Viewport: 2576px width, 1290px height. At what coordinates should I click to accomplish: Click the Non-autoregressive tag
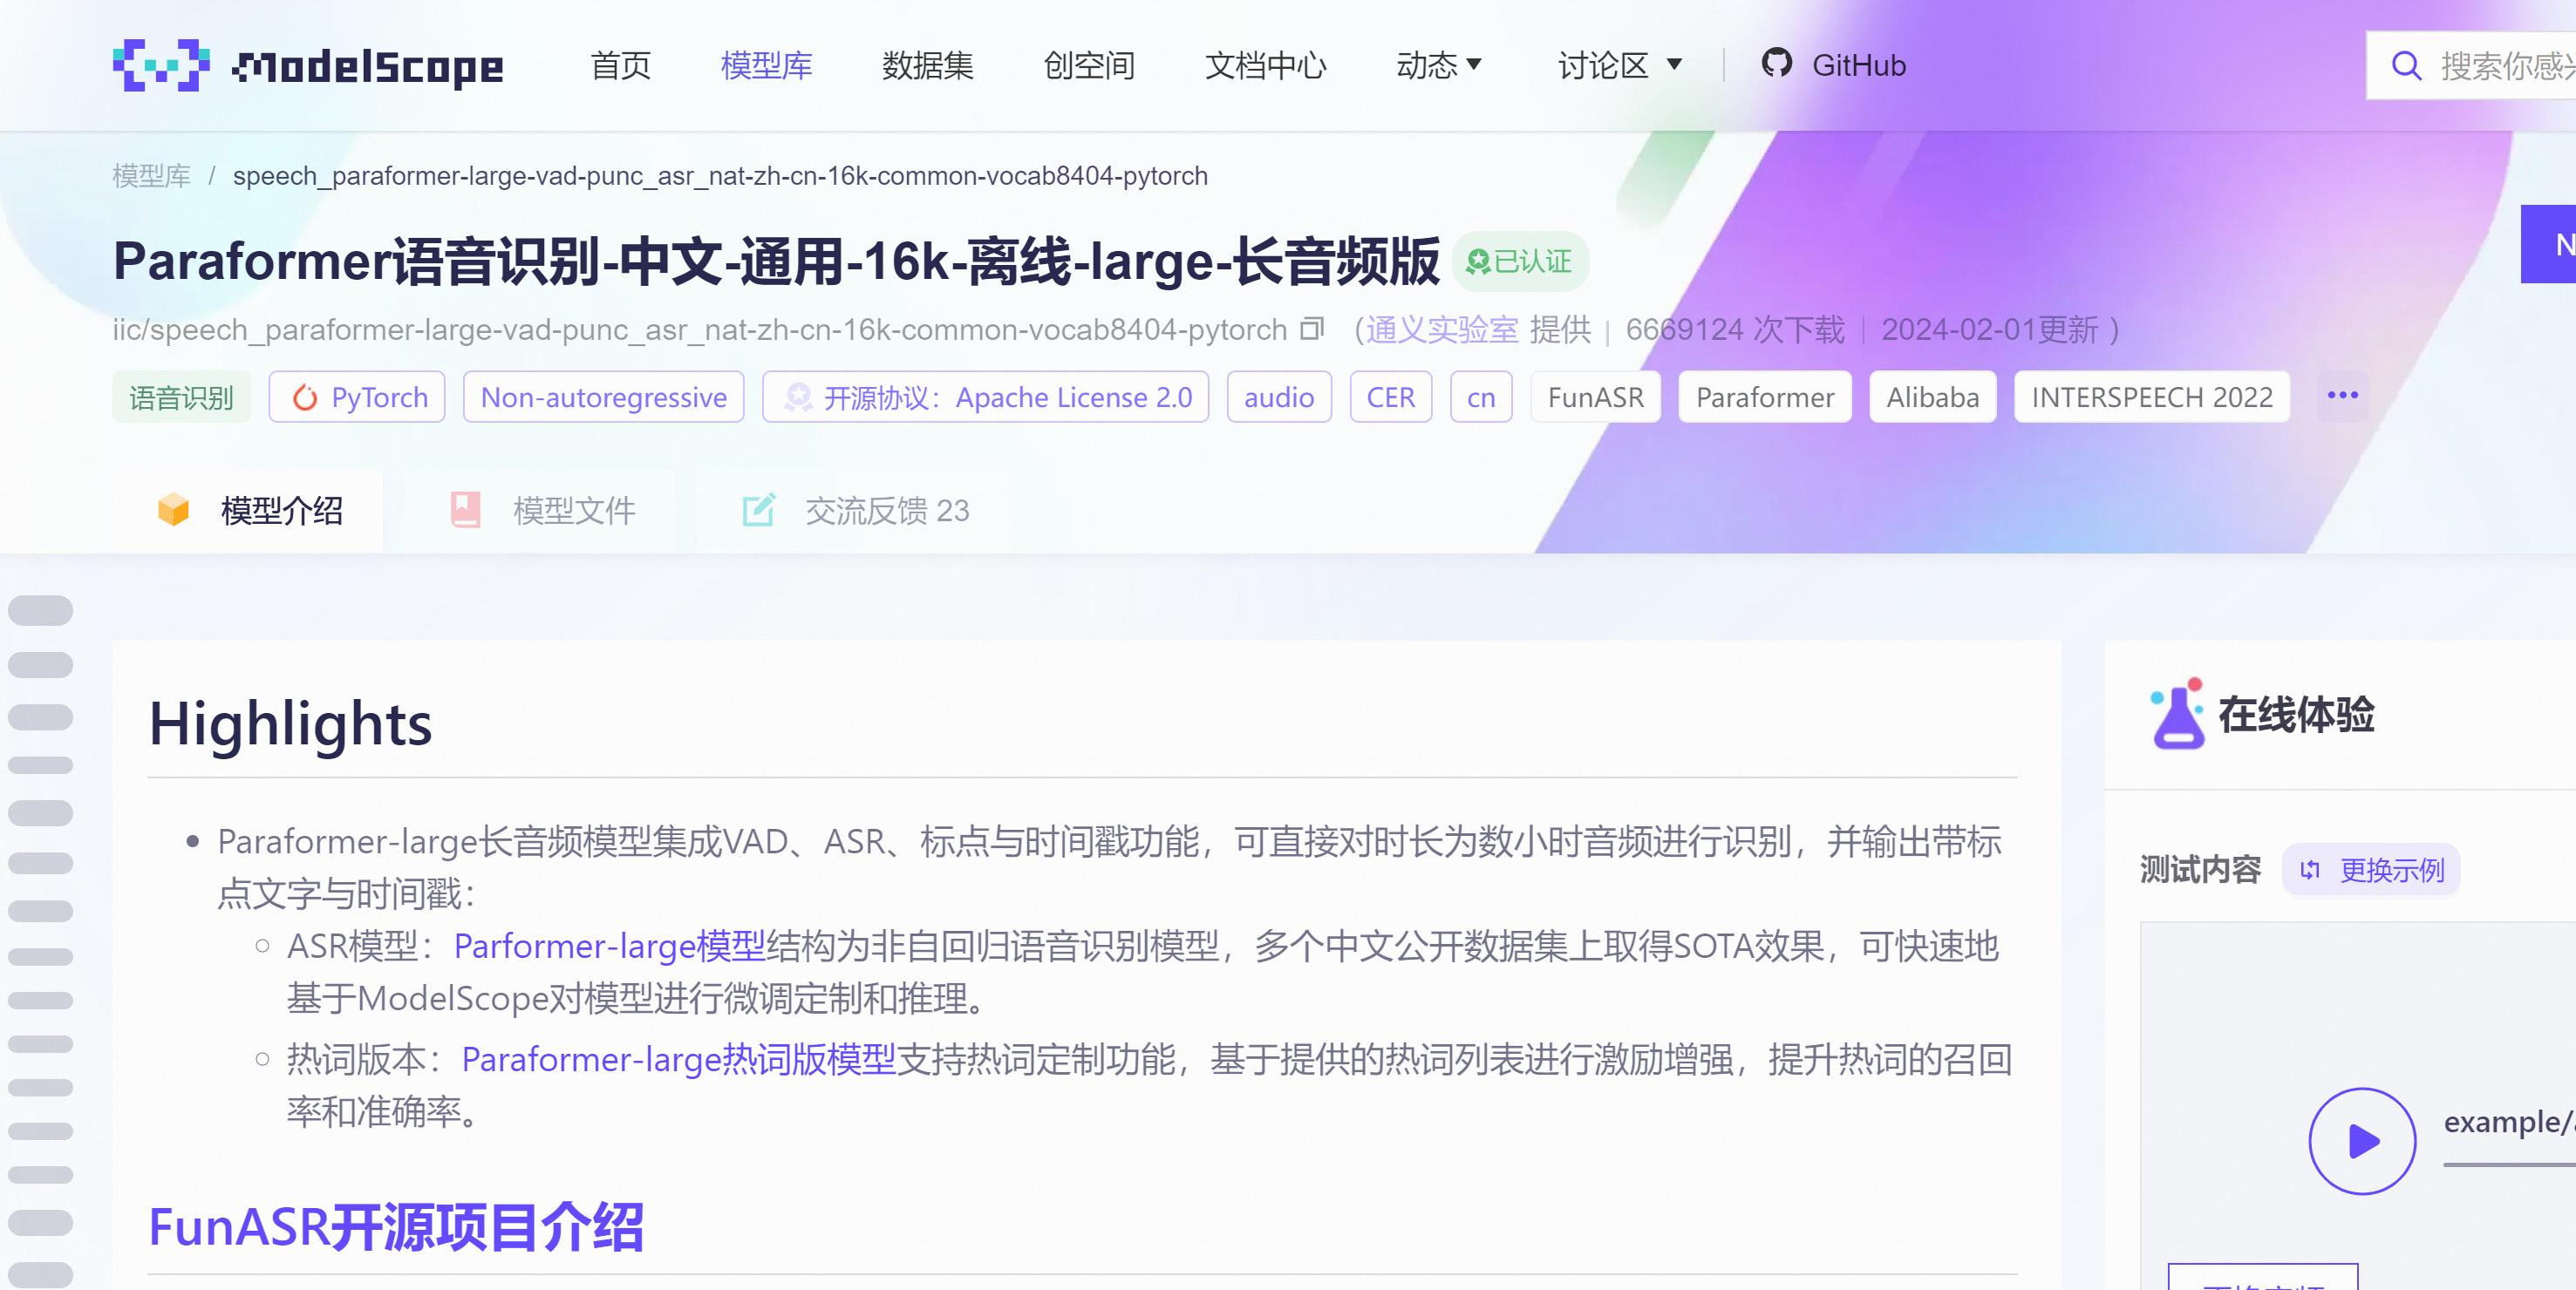pyautogui.click(x=604, y=397)
